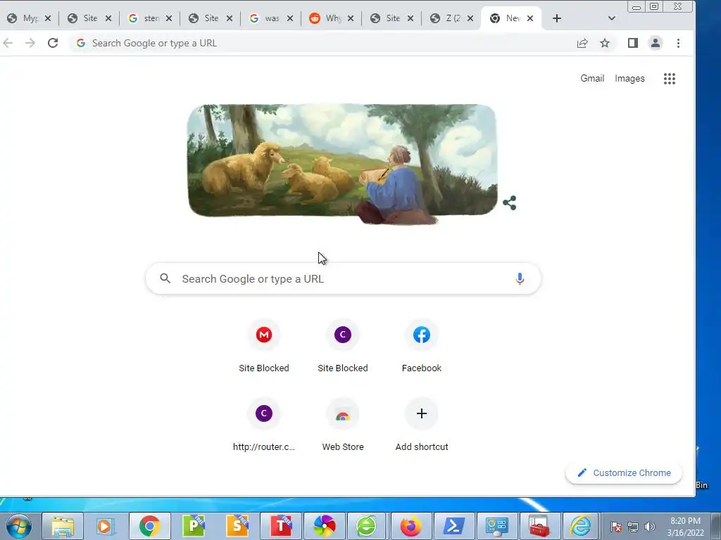Open the green globe app on the taskbar
Image resolution: width=721 pixels, height=540 pixels.
(x=366, y=526)
